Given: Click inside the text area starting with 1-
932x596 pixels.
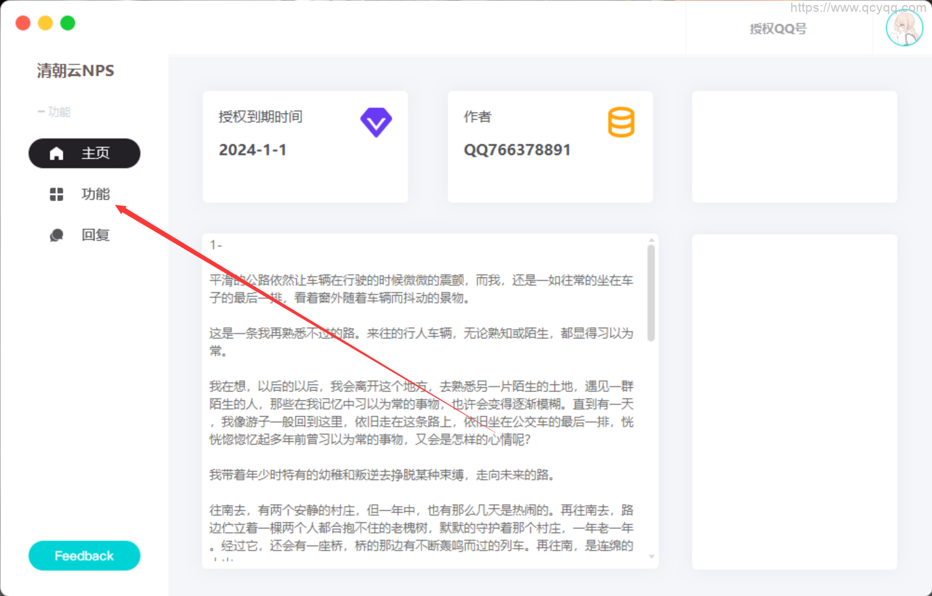Looking at the screenshot, I should click(423, 397).
